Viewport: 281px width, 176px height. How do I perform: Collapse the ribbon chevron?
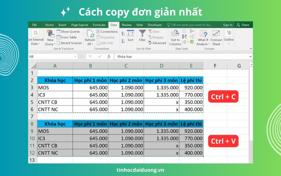point(251,49)
